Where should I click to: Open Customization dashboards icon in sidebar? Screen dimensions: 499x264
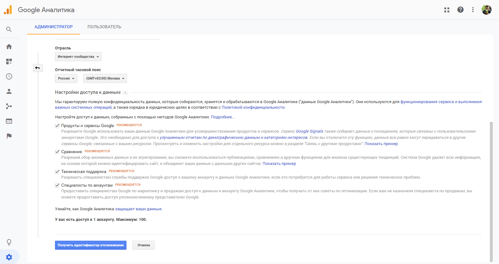pos(9,61)
